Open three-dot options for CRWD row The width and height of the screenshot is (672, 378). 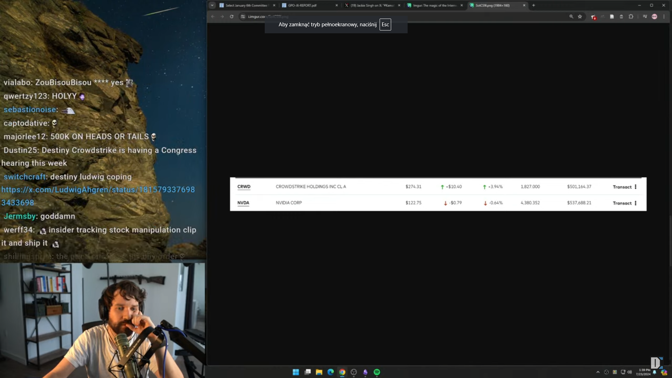(636, 187)
